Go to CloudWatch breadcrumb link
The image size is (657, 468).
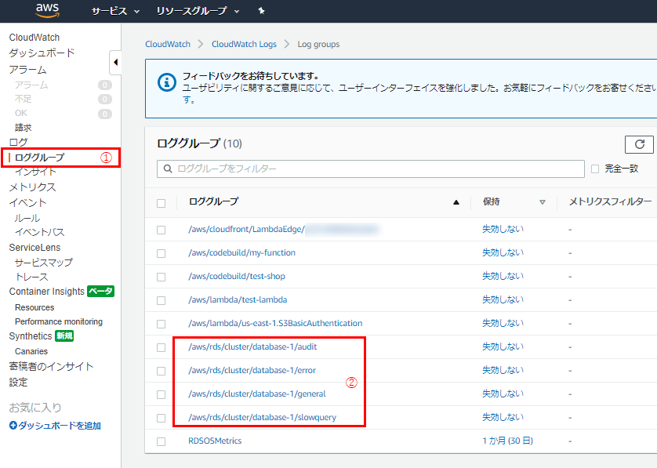point(168,44)
